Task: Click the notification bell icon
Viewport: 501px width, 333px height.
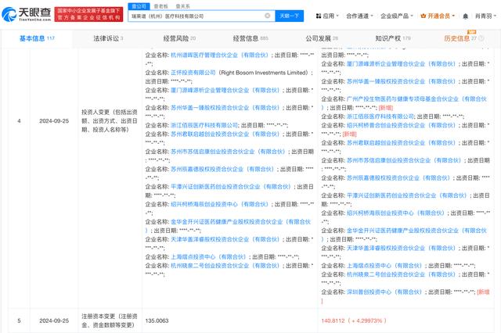Action: 463,16
